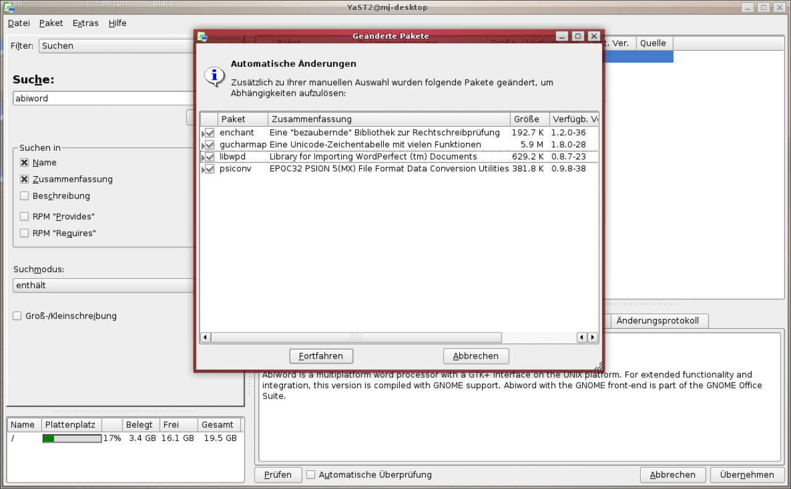Open the Suchmodus dropdown showing enthält

pos(103,286)
